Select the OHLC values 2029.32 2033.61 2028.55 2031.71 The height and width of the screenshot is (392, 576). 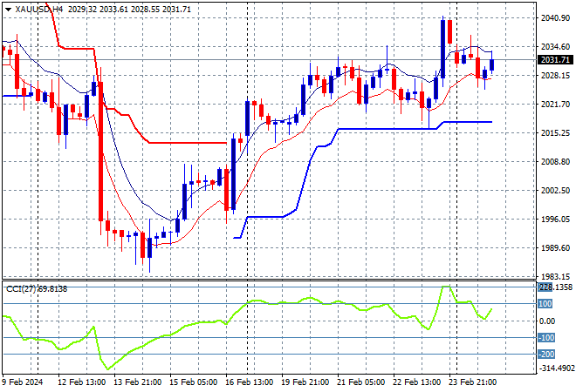(129, 10)
